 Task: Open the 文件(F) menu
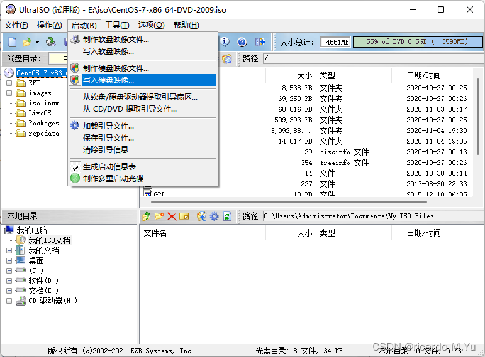tap(16, 25)
